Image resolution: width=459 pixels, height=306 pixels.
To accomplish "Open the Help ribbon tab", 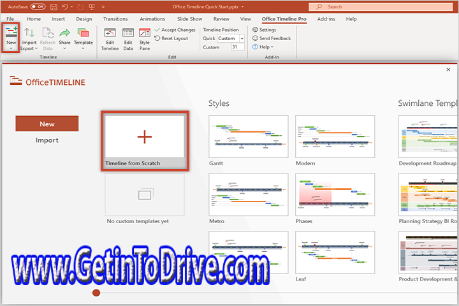I will click(x=351, y=19).
